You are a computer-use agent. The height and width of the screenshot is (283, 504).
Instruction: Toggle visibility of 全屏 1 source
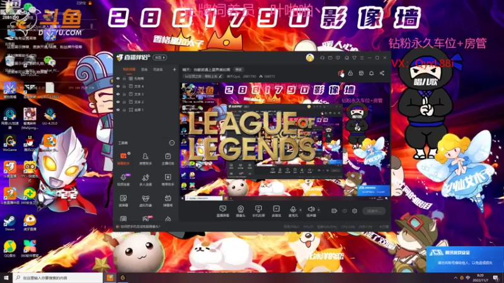click(118, 109)
